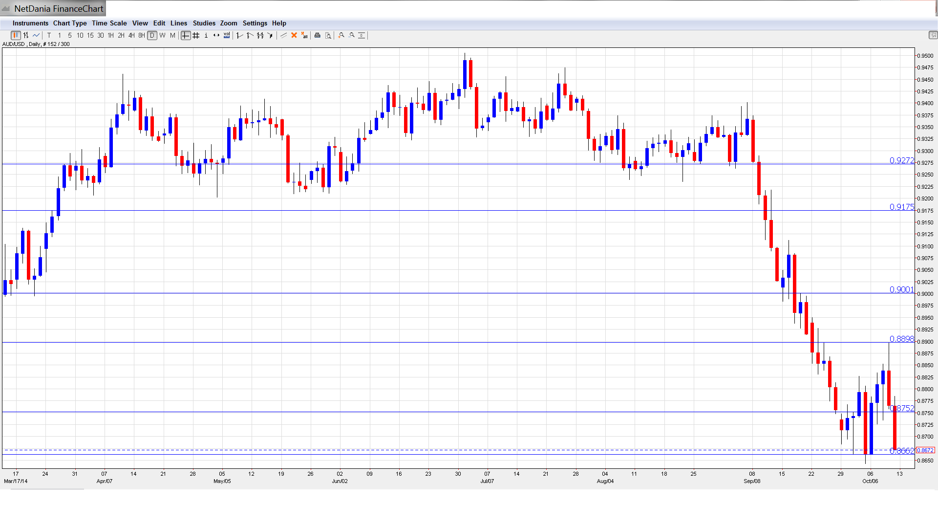Select candlestick chart type icon
Screen dimensions: 938x528
[16, 35]
